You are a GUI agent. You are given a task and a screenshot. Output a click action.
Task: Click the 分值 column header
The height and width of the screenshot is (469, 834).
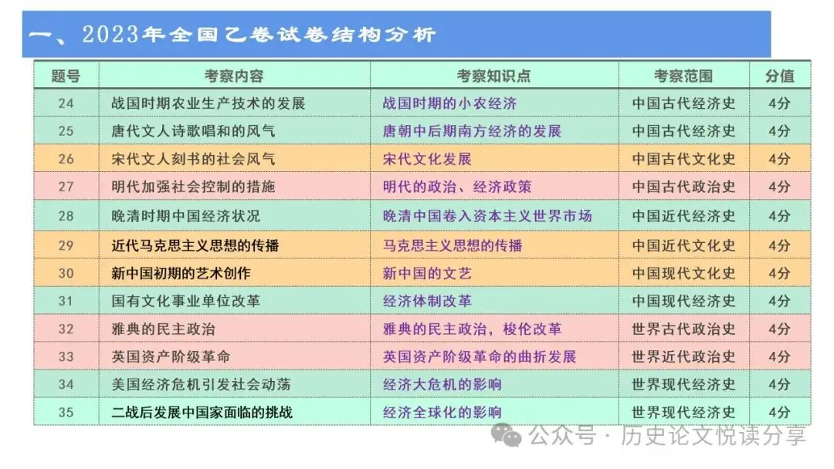780,76
